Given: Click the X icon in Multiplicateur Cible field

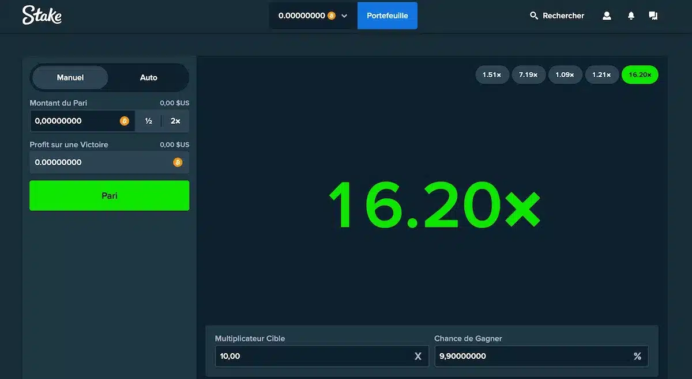Looking at the screenshot, I should 418,356.
